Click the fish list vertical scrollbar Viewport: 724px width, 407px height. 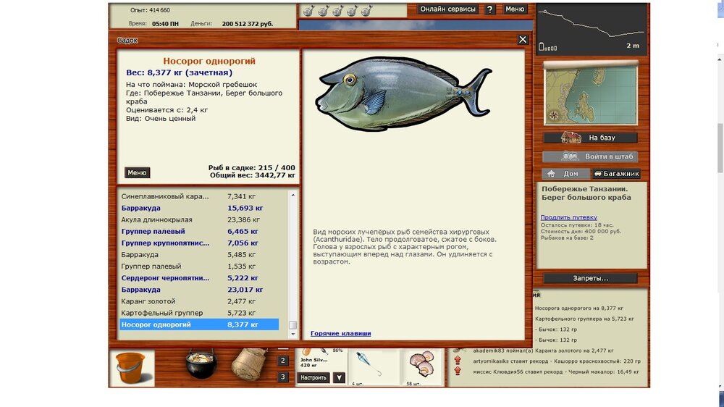[x=292, y=261]
